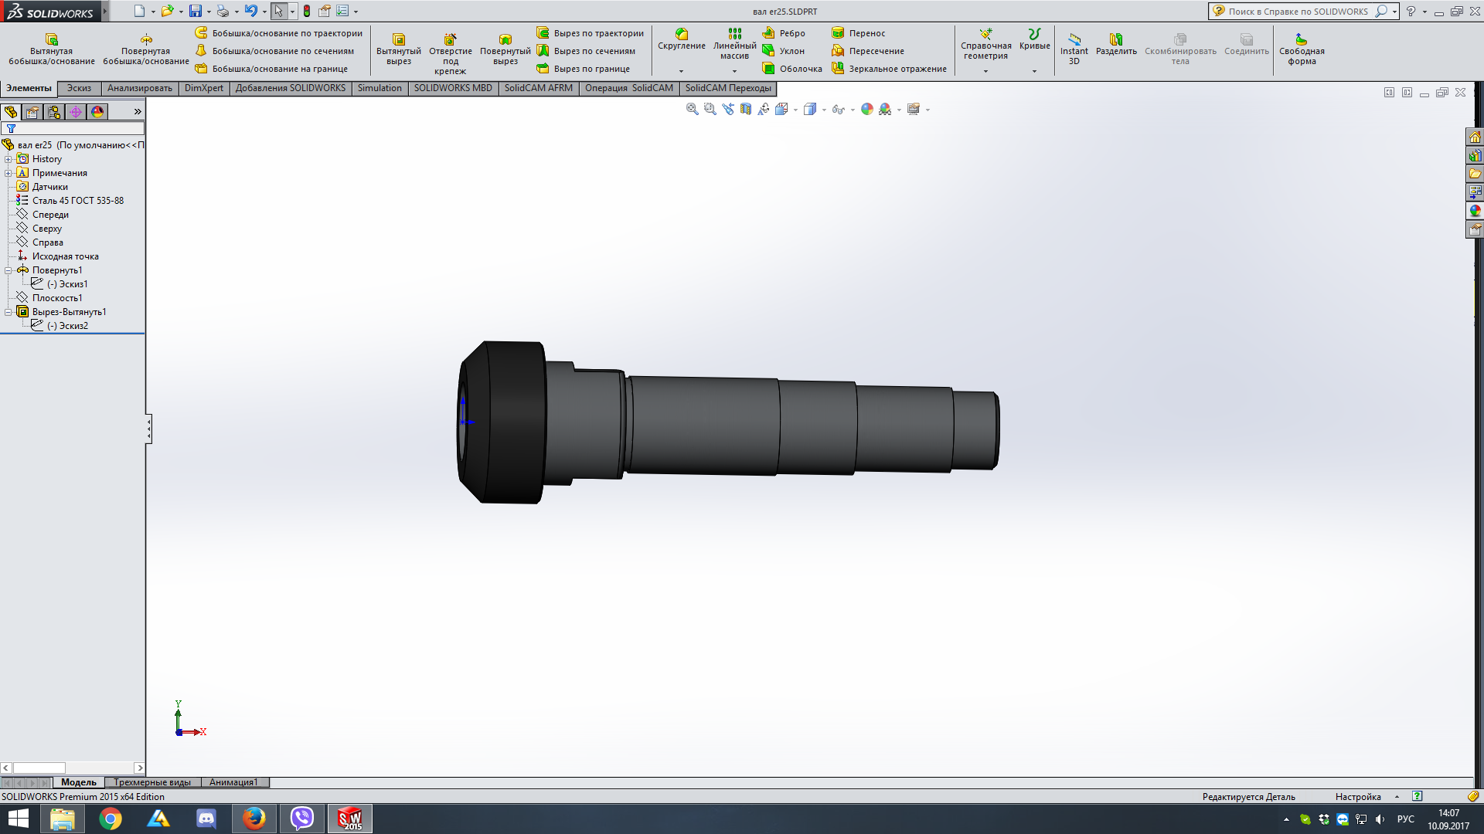This screenshot has height=834, width=1484.
Task: Click the zoom to fit icon
Action: pyautogui.click(x=692, y=110)
